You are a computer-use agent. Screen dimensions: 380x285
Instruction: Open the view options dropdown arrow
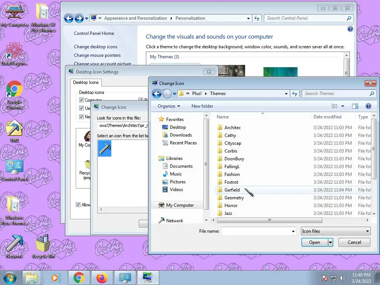tap(343, 106)
